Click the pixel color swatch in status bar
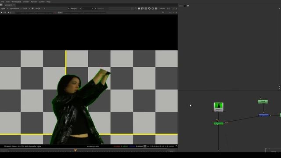 pos(145,146)
